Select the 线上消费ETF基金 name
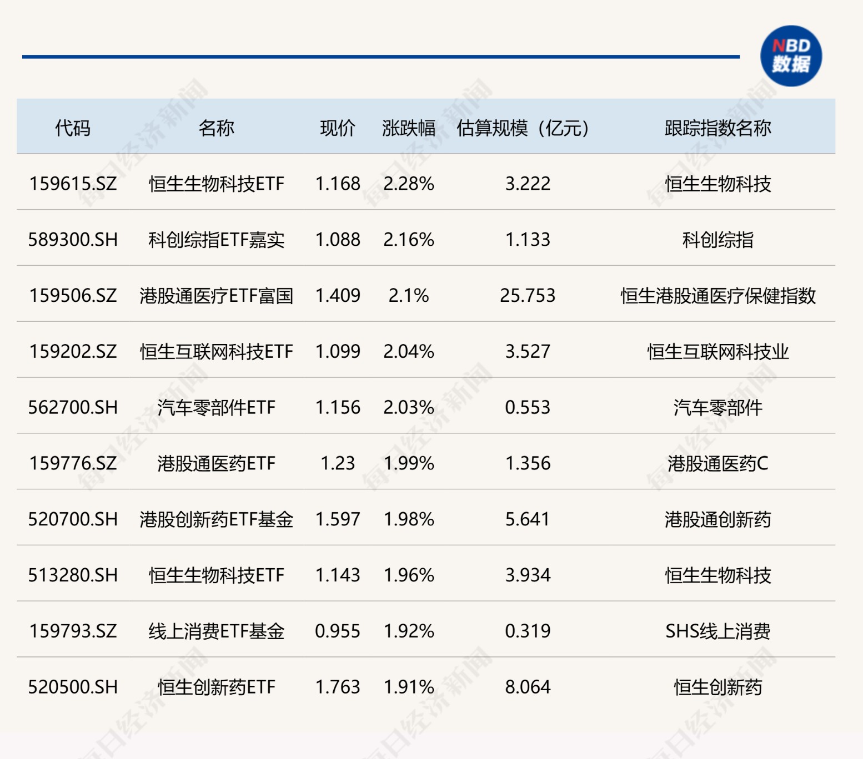 point(216,631)
